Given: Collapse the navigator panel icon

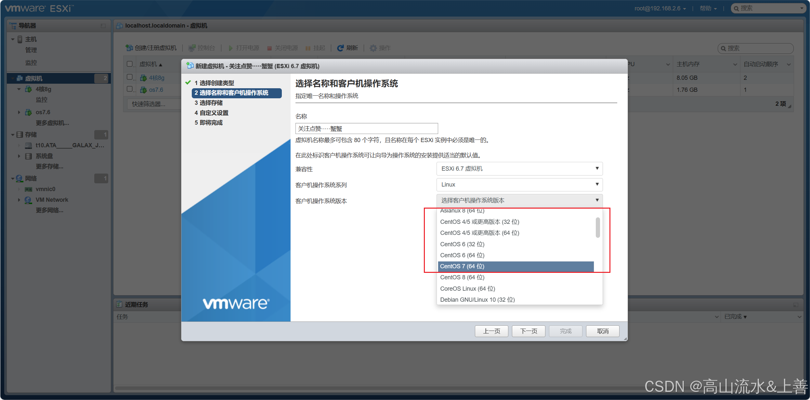Looking at the screenshot, I should [103, 26].
